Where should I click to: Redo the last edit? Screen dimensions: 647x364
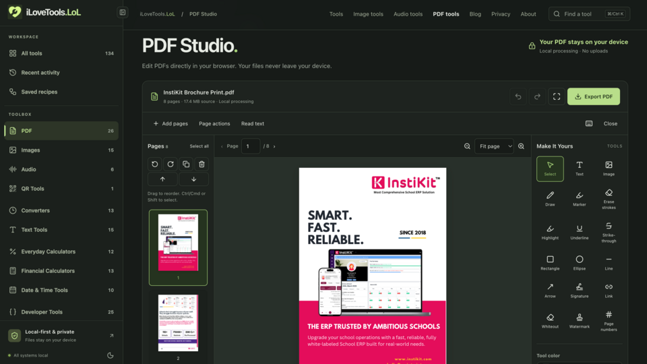pyautogui.click(x=537, y=96)
